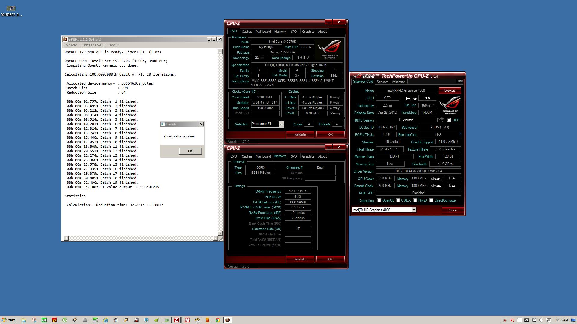This screenshot has width=577, height=324.
Task: Click the DRAM Frequency value 1299.2 MHz
Action: click(x=298, y=191)
